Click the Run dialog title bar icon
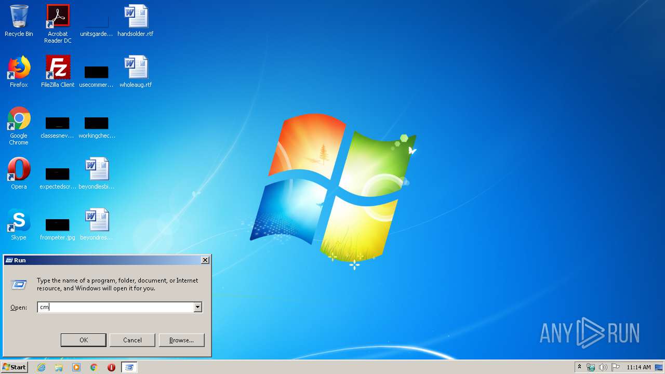The width and height of the screenshot is (665, 374). (x=9, y=260)
